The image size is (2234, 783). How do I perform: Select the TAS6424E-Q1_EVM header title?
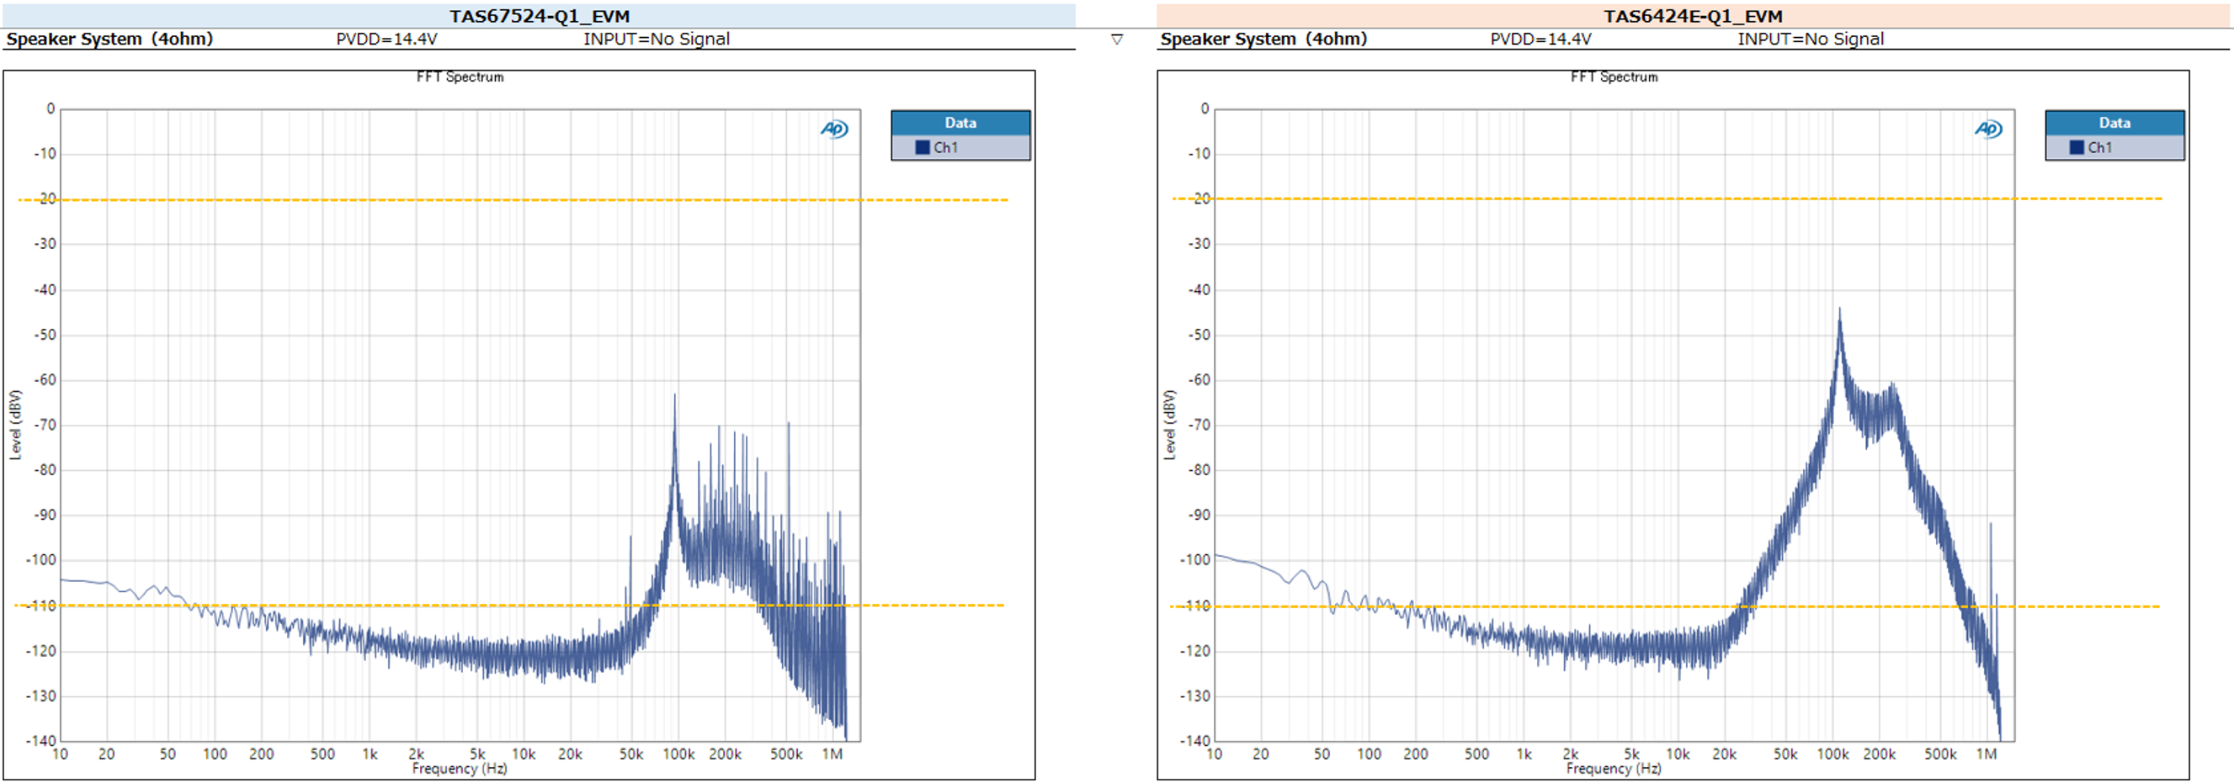coord(1693,16)
